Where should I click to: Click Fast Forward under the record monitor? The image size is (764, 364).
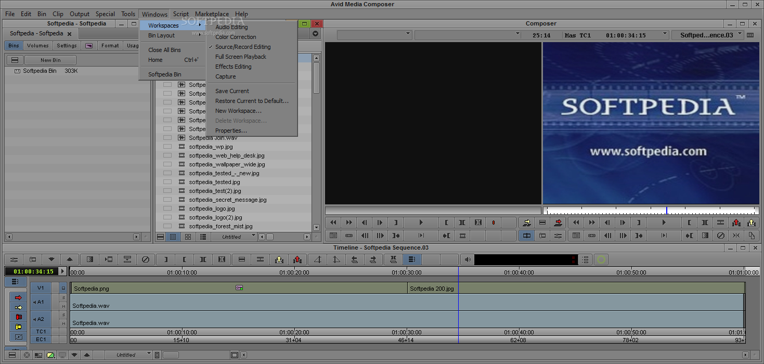591,223
